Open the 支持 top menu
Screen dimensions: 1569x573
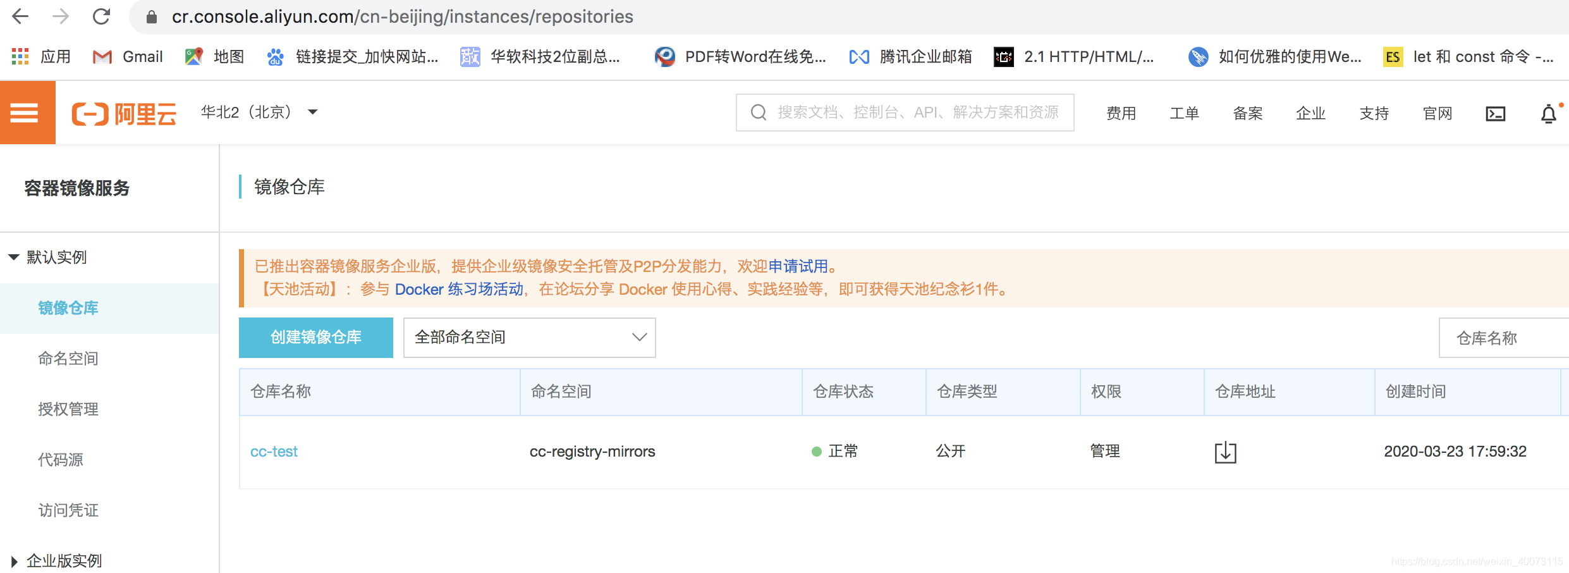click(1374, 113)
